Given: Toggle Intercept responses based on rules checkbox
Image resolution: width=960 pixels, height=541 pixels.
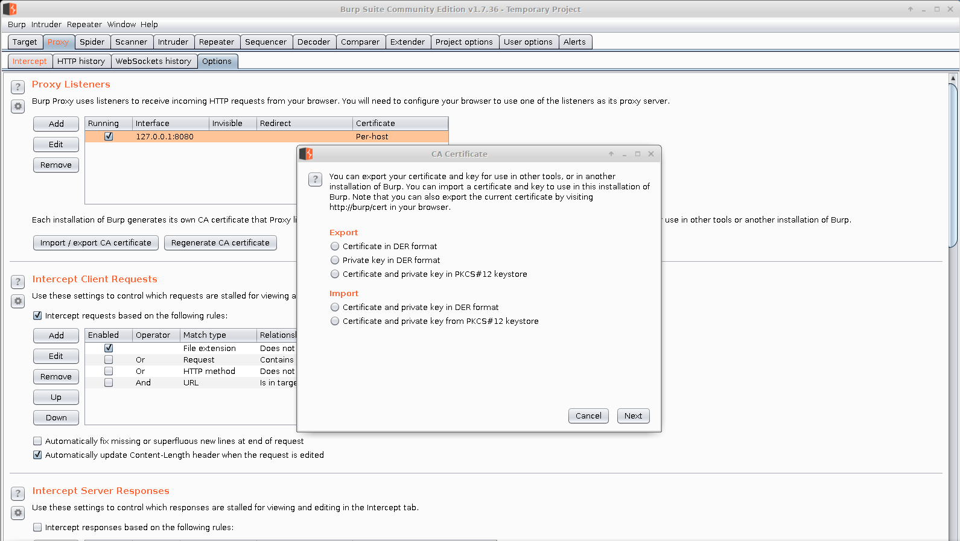Looking at the screenshot, I should 37,527.
